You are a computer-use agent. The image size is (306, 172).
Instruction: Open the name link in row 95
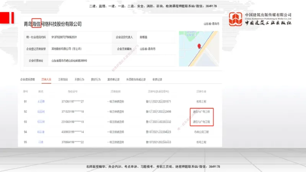tap(41, 142)
